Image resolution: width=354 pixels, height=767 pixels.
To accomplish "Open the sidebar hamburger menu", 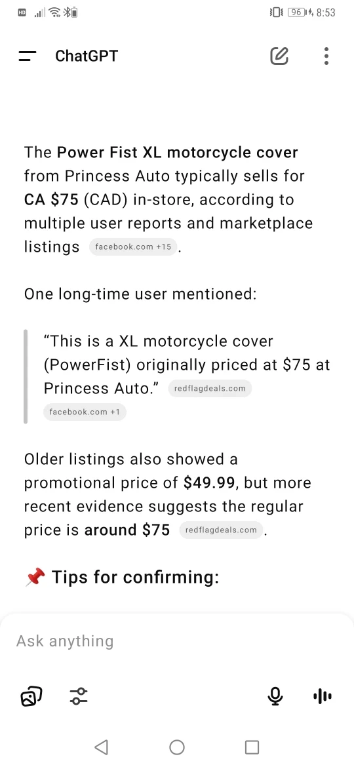I will click(28, 56).
